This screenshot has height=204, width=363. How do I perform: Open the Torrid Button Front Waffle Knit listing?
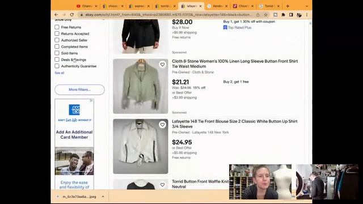click(200, 184)
